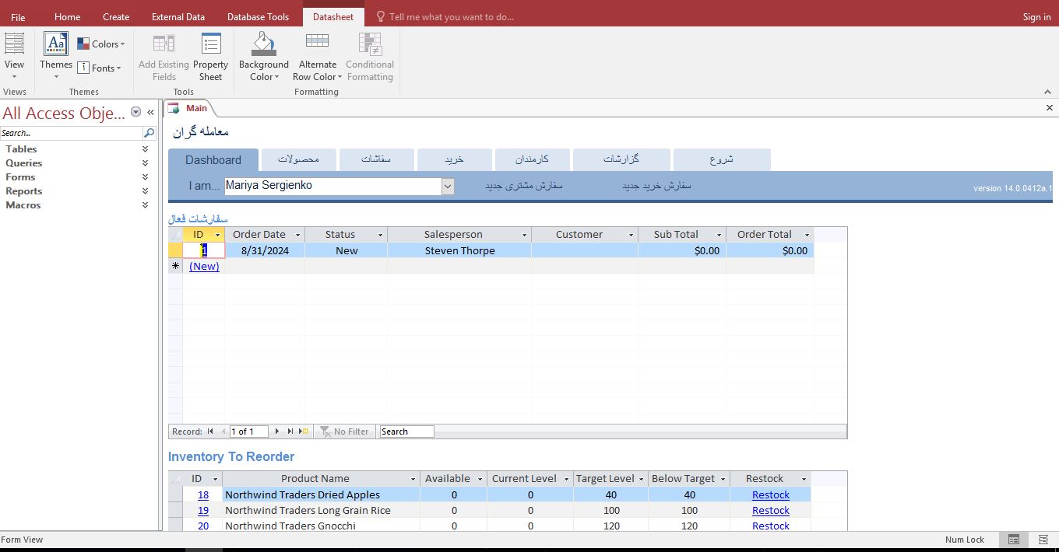Open the كارمندان tab
Screen dimensions: 1059x552
[532, 159]
